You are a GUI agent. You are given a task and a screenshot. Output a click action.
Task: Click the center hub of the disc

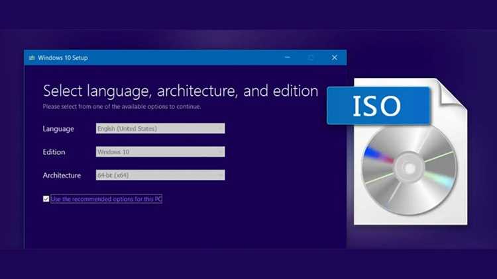410,168
